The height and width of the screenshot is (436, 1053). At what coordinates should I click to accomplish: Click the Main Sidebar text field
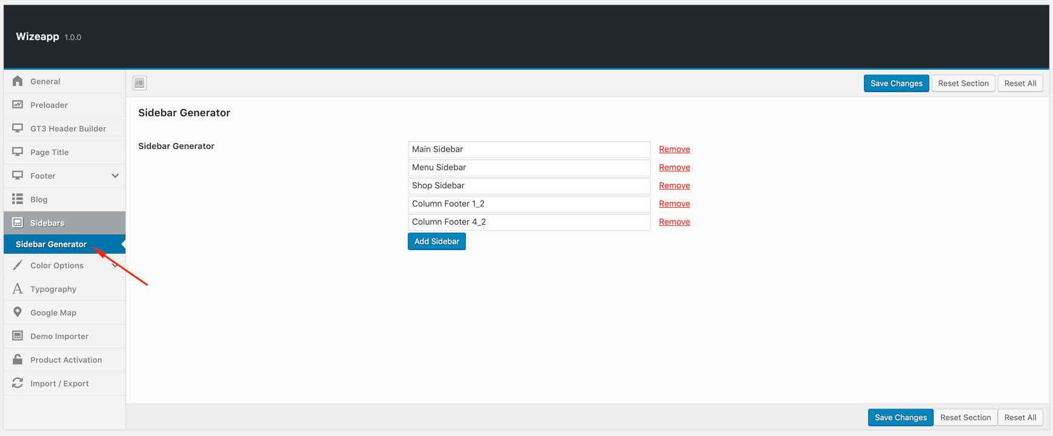[x=529, y=150]
